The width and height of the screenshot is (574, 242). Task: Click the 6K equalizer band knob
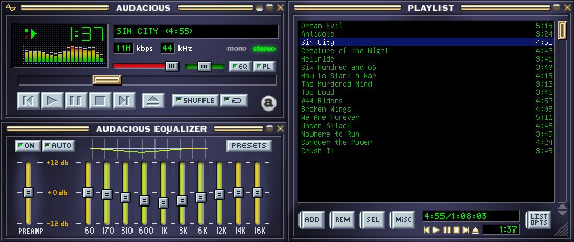[x=200, y=197]
